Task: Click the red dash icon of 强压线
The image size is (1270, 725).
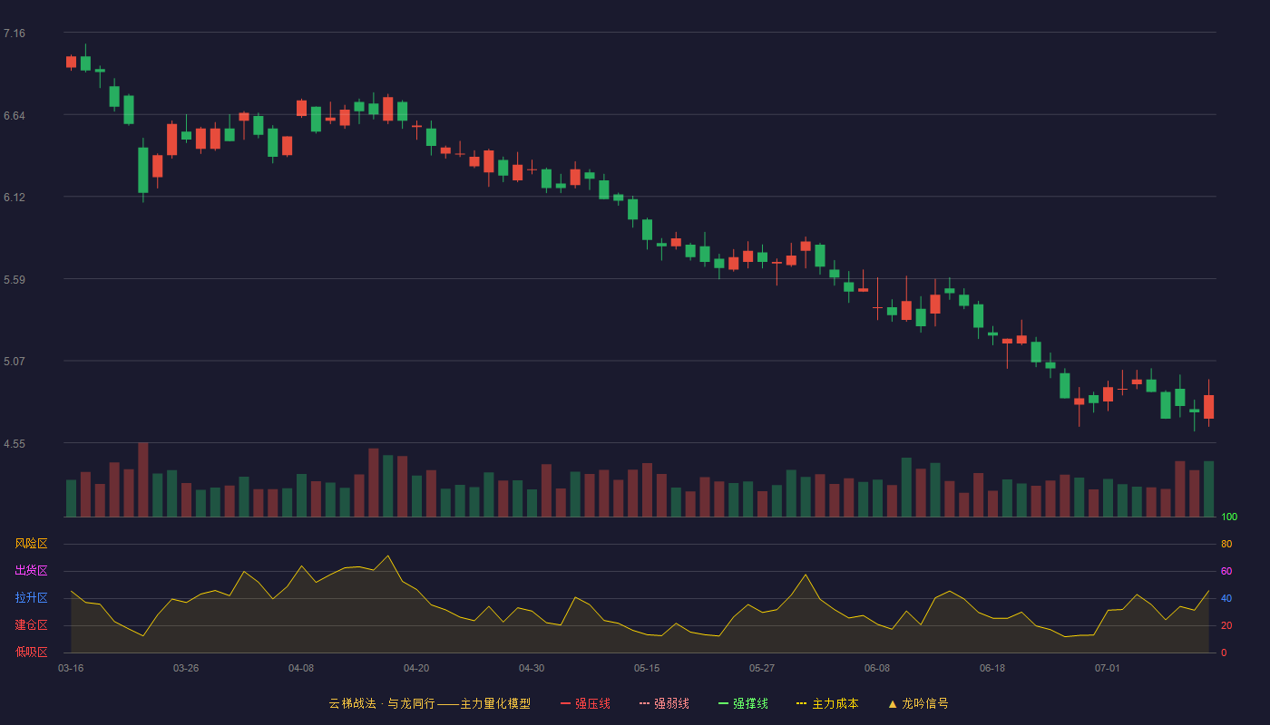Action: [565, 703]
